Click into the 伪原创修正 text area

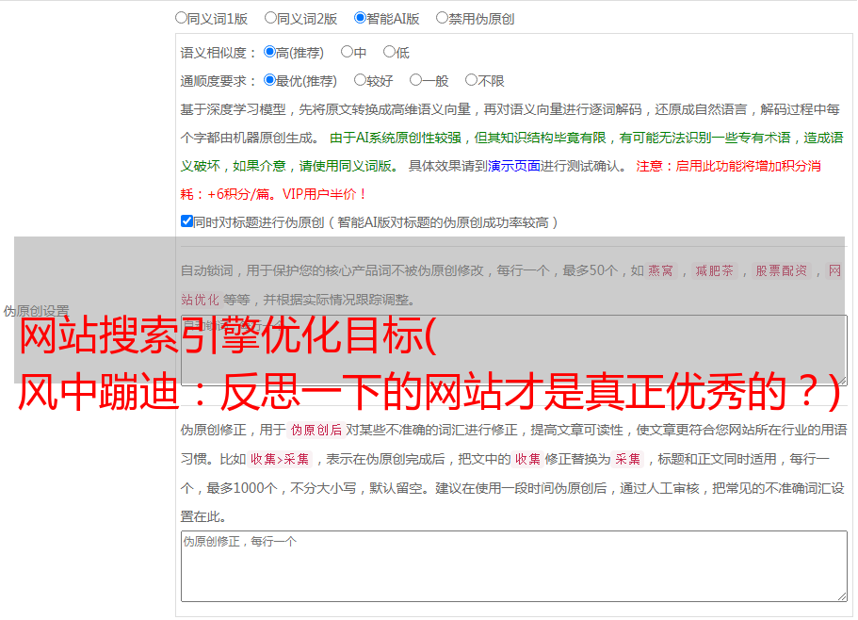(514, 566)
